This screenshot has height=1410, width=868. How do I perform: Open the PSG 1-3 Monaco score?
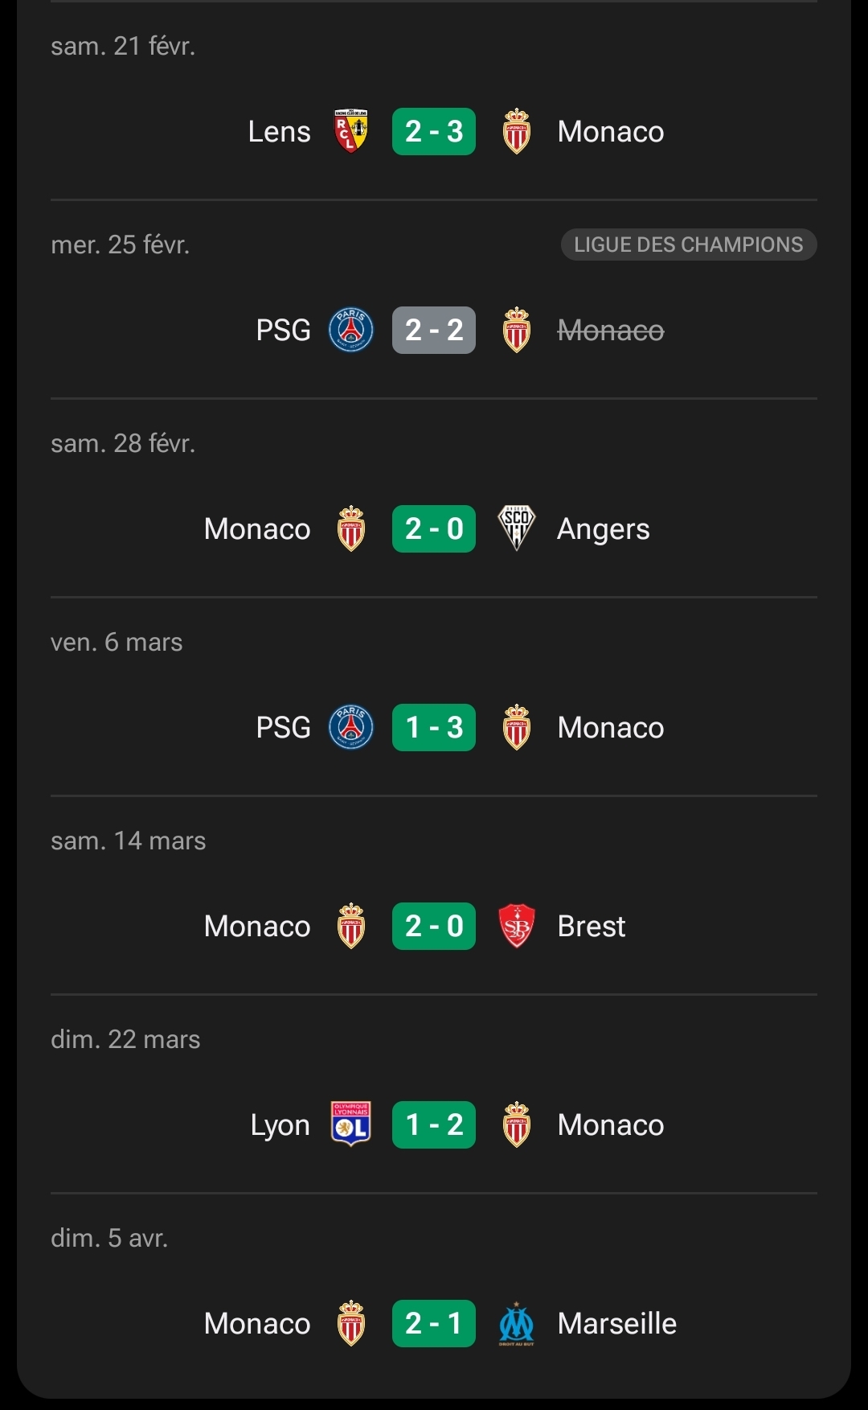[434, 727]
